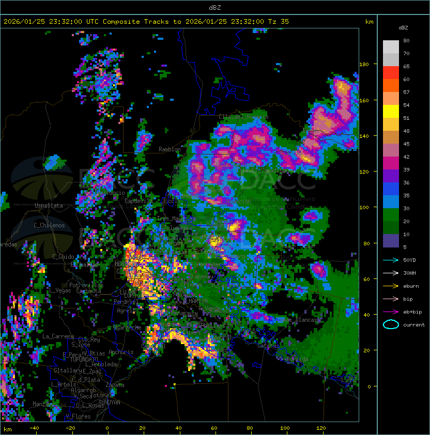Click the Cila.del_Rosario place label
This screenshot has width=430, height=435.
tap(243, 117)
